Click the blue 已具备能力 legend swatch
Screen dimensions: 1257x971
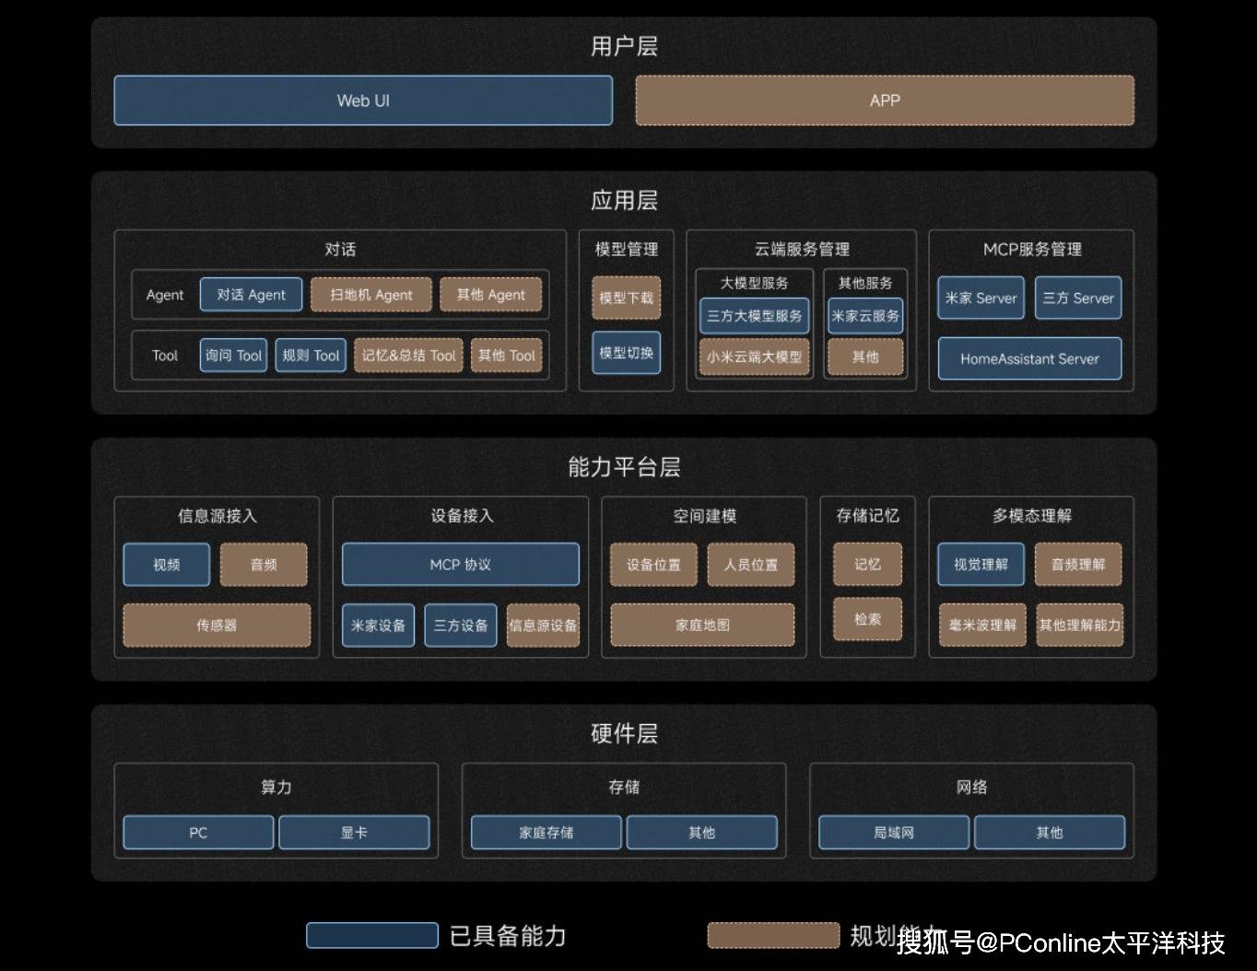(371, 936)
